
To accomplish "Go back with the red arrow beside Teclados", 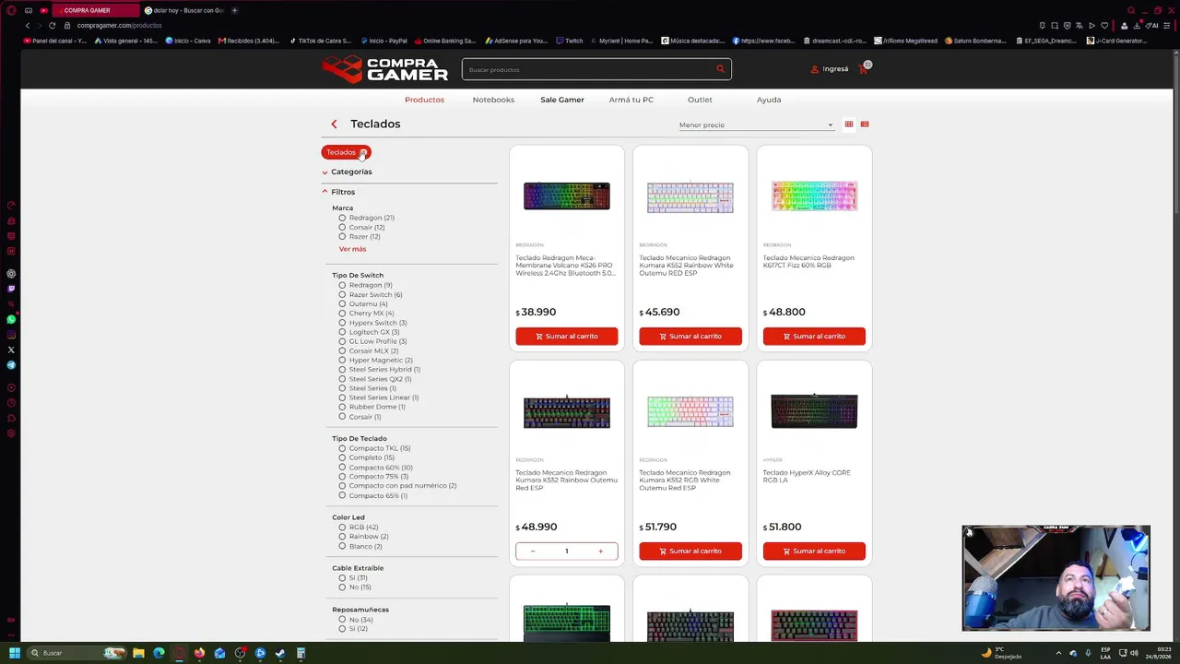I will (x=334, y=124).
